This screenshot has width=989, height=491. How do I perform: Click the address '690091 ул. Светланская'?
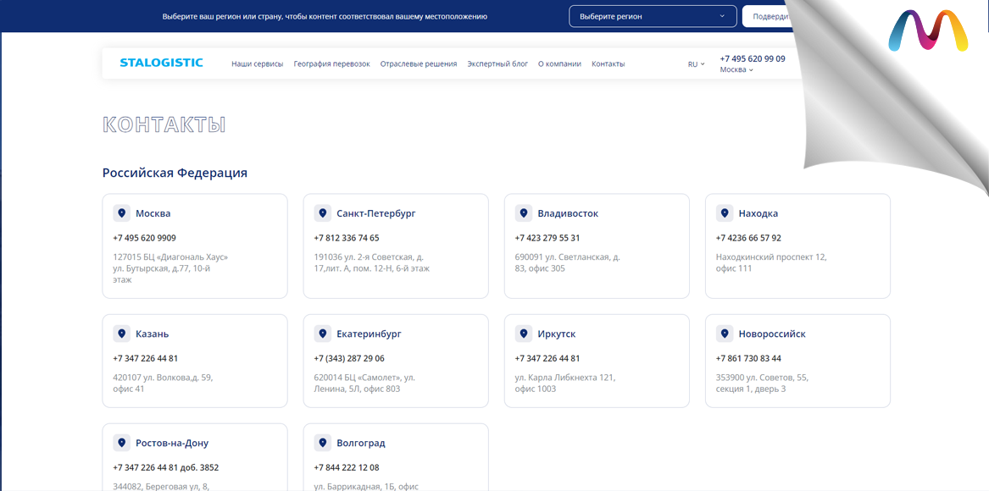tap(568, 262)
